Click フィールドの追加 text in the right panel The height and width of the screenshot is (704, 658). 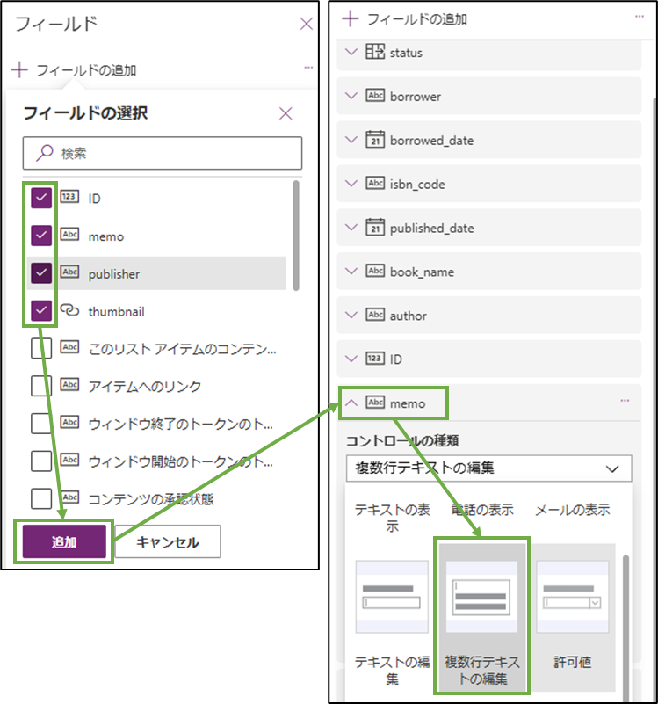click(417, 19)
